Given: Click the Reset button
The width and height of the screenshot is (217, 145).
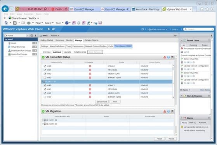Looking at the screenshot, I should (x=171, y=139).
